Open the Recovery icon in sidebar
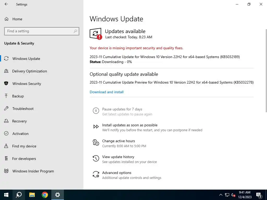Viewport: 267px width, 200px height. pyautogui.click(x=6, y=121)
